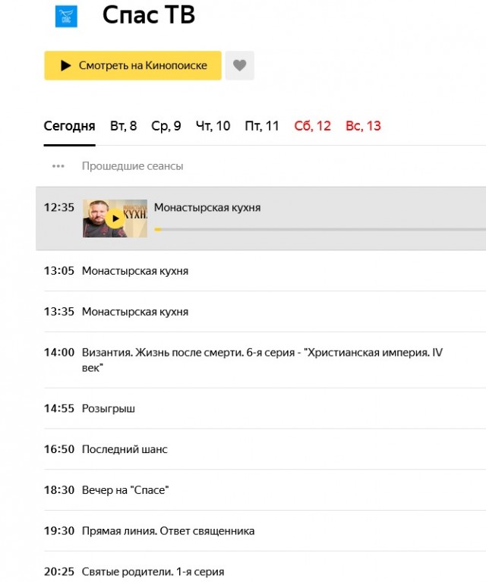Expand Прошедшие сеансы past sessions

coord(132,166)
